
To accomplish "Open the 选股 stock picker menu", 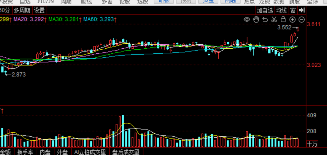I will tap(143, 2).
